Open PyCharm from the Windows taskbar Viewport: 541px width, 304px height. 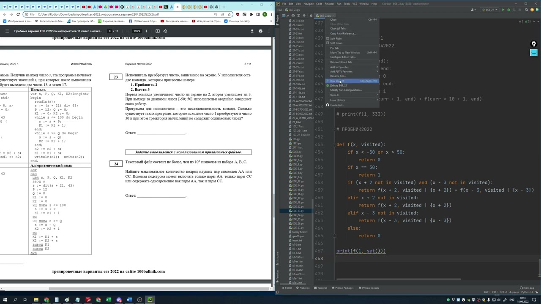150,300
